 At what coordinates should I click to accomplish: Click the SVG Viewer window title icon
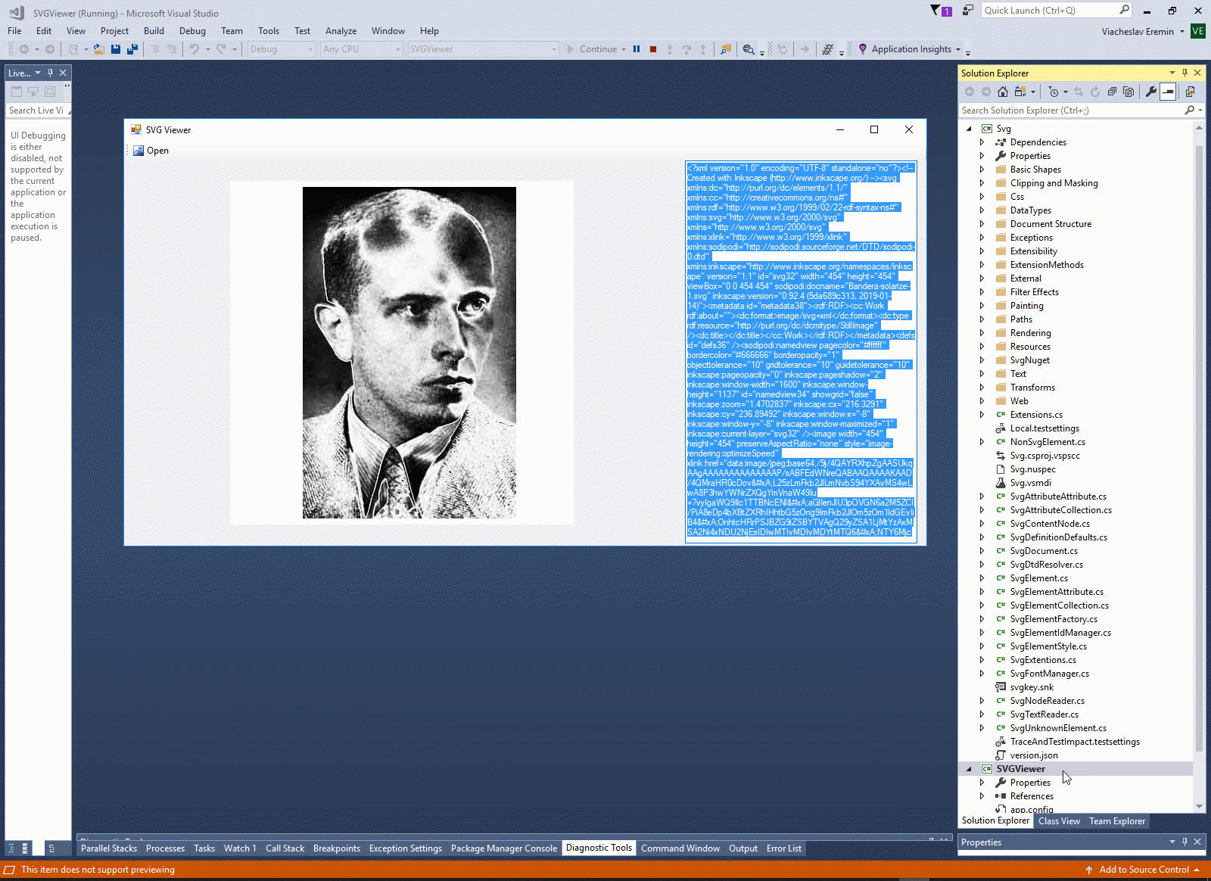click(136, 130)
